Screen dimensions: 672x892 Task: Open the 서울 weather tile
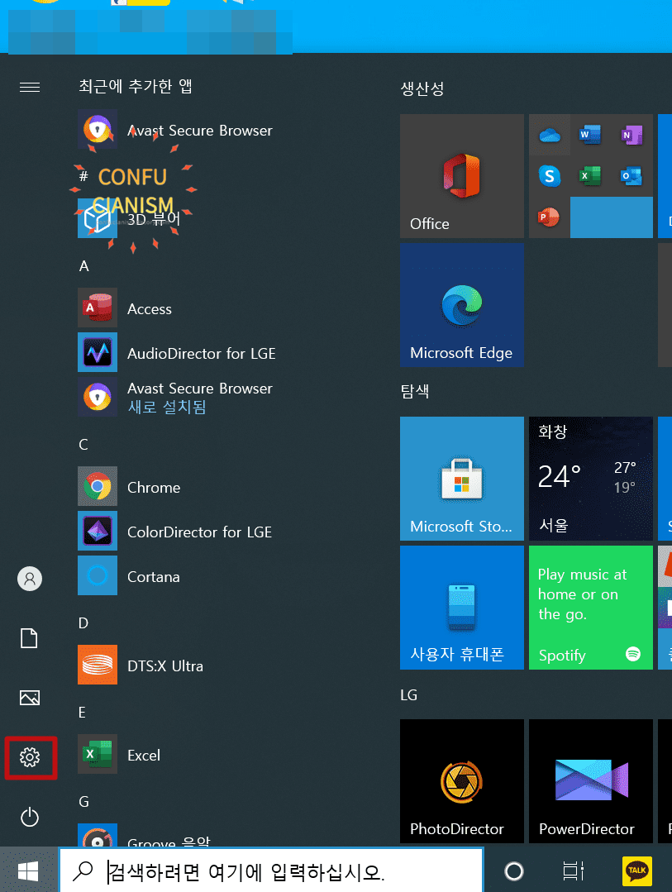[591, 479]
